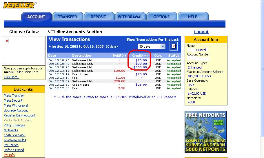This screenshot has height=158, width=264.
Task: Click the $402.00 USD balance value
Action: point(197,94)
